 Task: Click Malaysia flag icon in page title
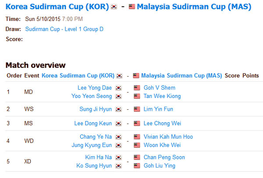click(132, 7)
